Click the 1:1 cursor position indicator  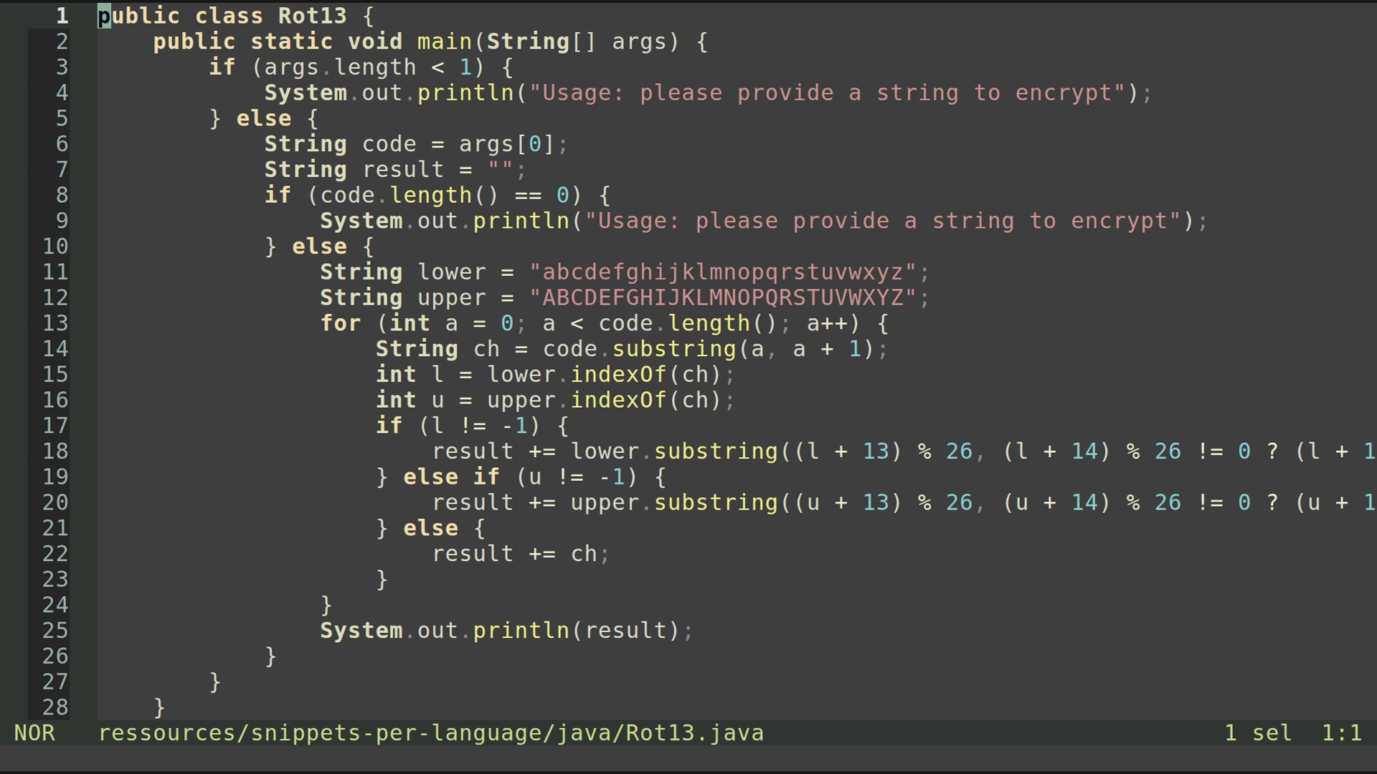pyautogui.click(x=1343, y=732)
